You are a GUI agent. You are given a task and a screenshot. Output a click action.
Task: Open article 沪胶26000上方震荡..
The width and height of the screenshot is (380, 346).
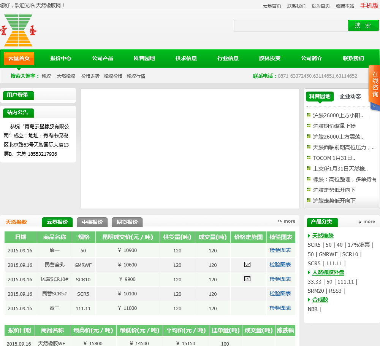point(338,137)
